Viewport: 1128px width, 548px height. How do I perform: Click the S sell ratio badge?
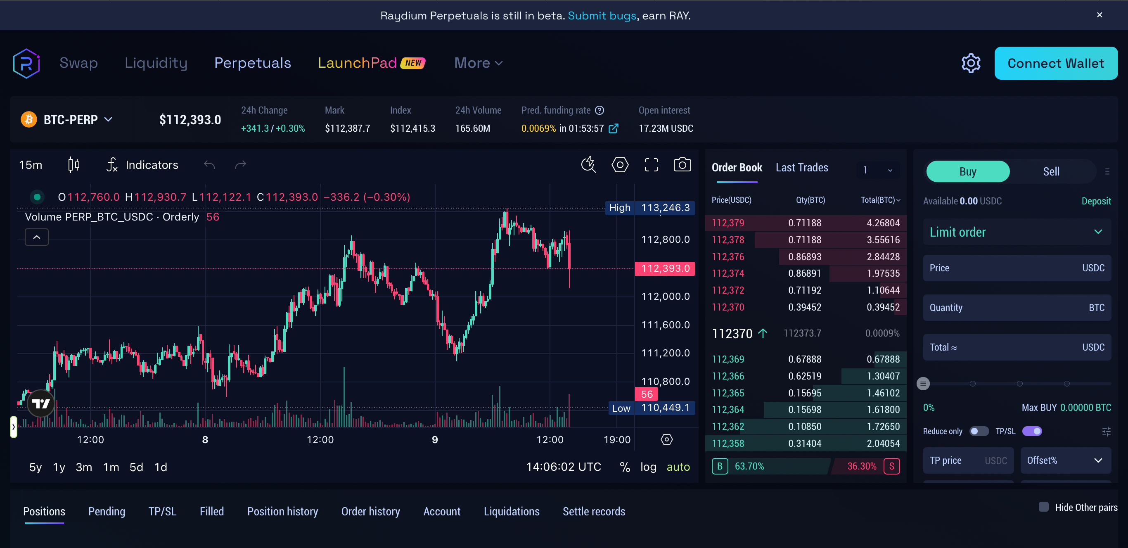point(891,466)
